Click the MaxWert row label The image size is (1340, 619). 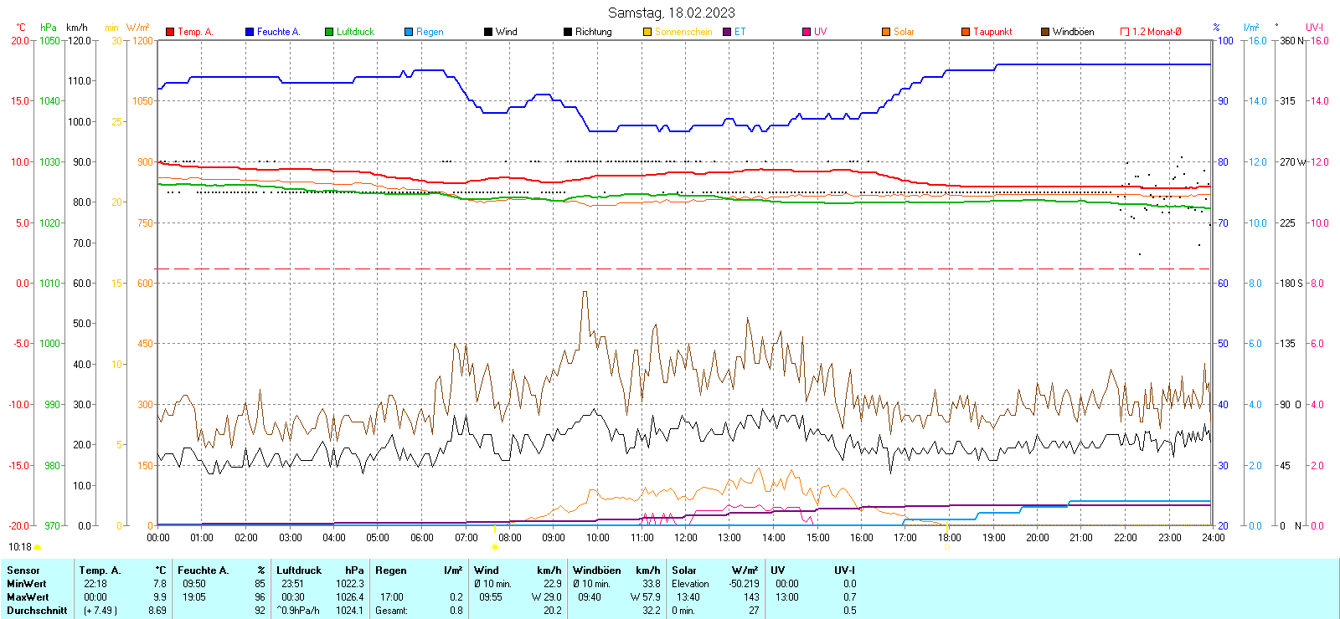[x=28, y=597]
